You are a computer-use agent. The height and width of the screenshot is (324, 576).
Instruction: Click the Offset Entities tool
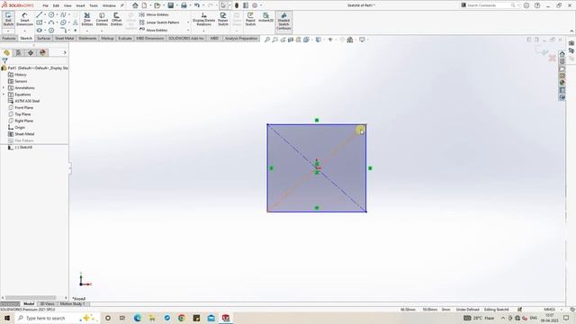(x=116, y=19)
